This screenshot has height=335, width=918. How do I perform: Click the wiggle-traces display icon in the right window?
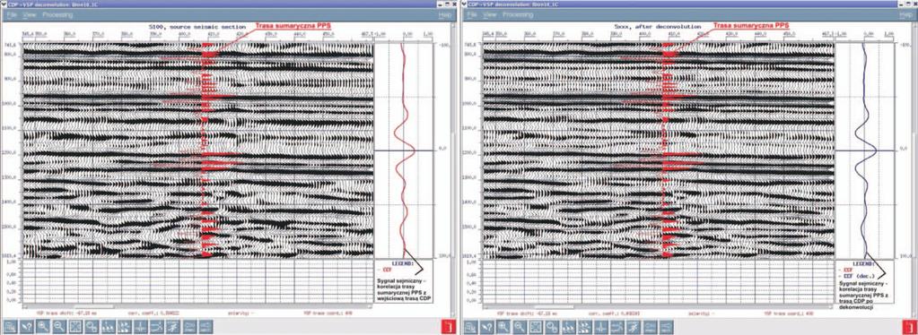click(x=569, y=327)
